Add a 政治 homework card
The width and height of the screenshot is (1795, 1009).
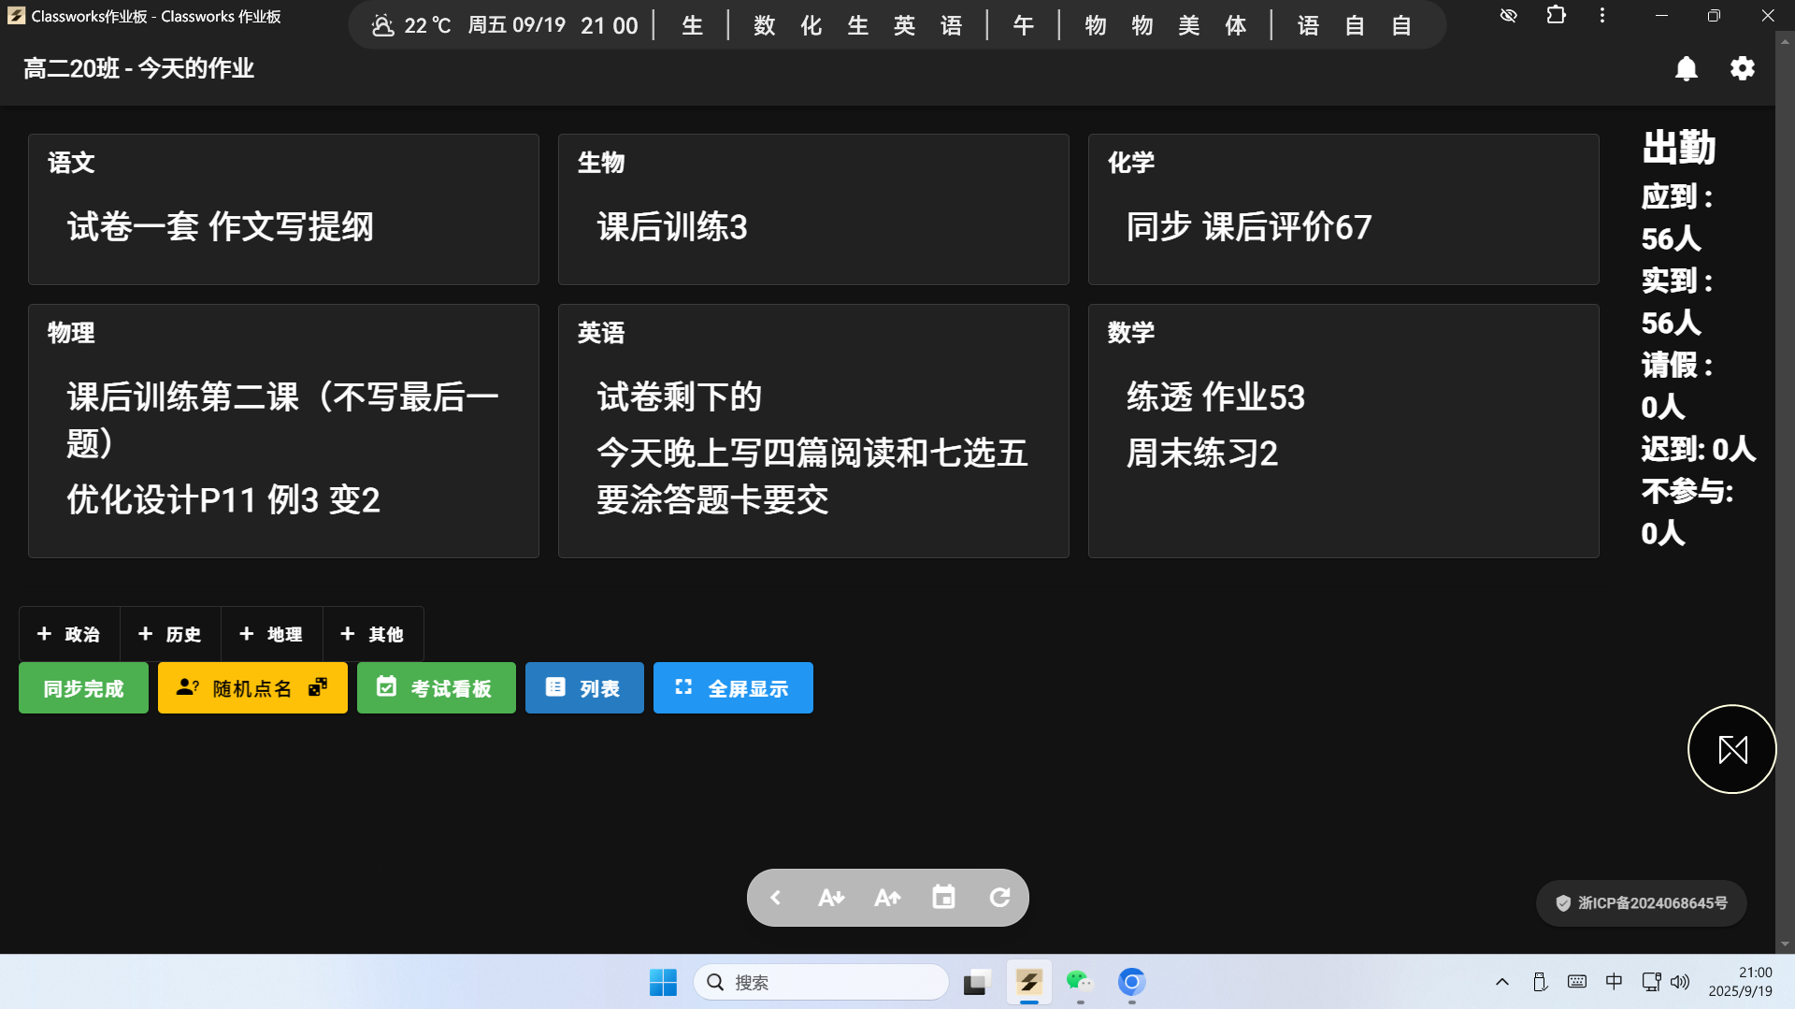point(68,634)
